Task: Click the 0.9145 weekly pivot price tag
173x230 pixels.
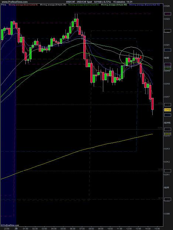Action: tap(167, 129)
